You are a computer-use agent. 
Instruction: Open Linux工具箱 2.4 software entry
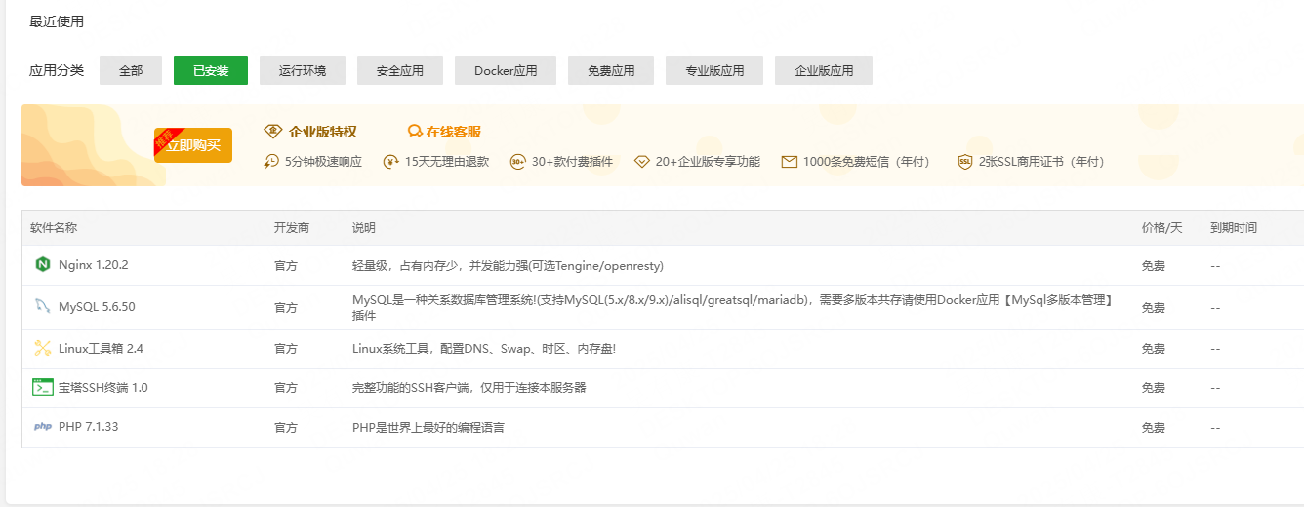click(102, 348)
